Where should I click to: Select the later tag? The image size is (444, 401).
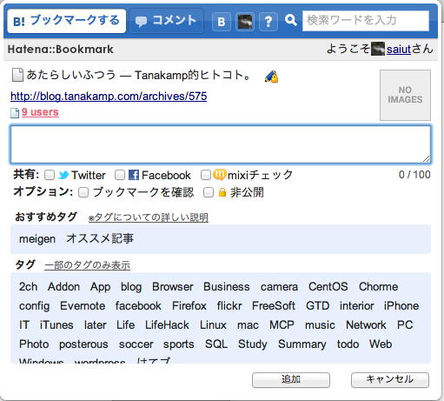point(95,325)
